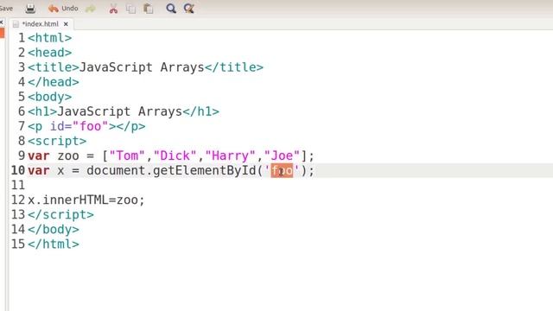The height and width of the screenshot is (311, 553).
Task: Click line number 1 in gutter
Action: [x=22, y=38]
